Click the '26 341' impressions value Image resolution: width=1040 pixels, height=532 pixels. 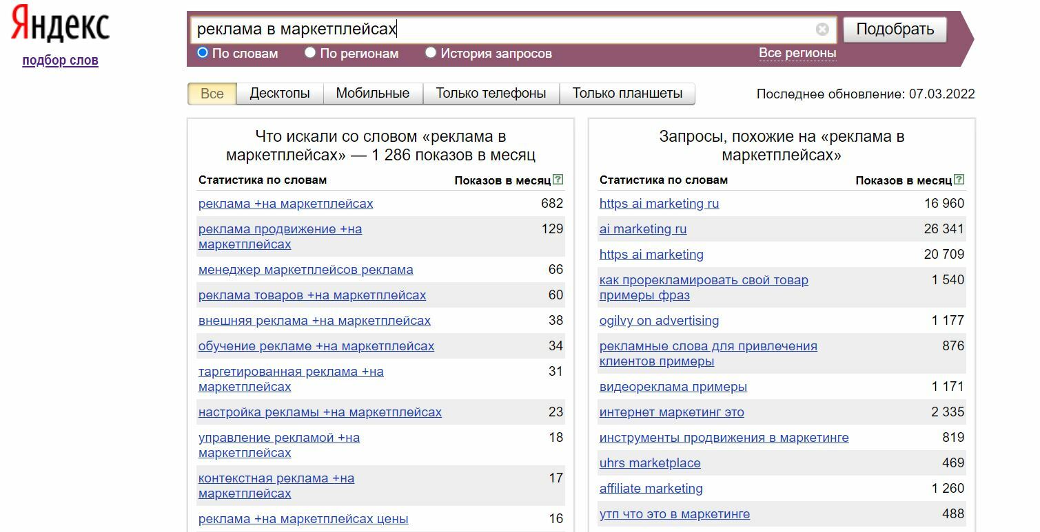tap(944, 228)
